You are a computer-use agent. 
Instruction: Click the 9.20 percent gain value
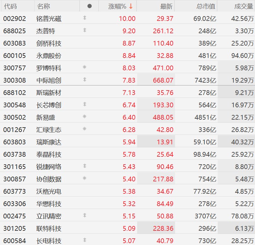coord(129,31)
